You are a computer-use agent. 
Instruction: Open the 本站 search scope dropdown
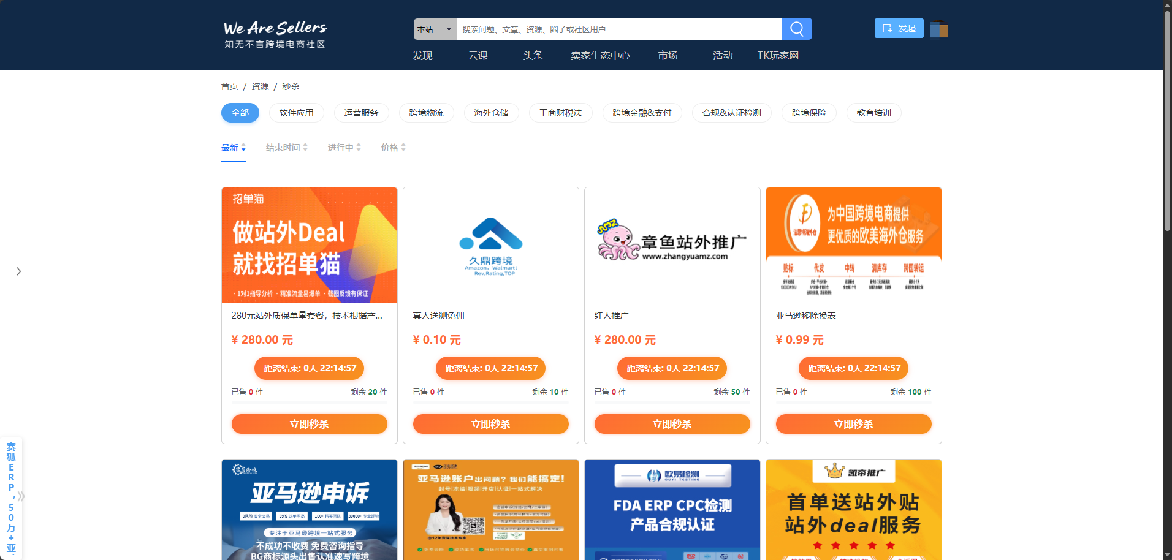[435, 29]
